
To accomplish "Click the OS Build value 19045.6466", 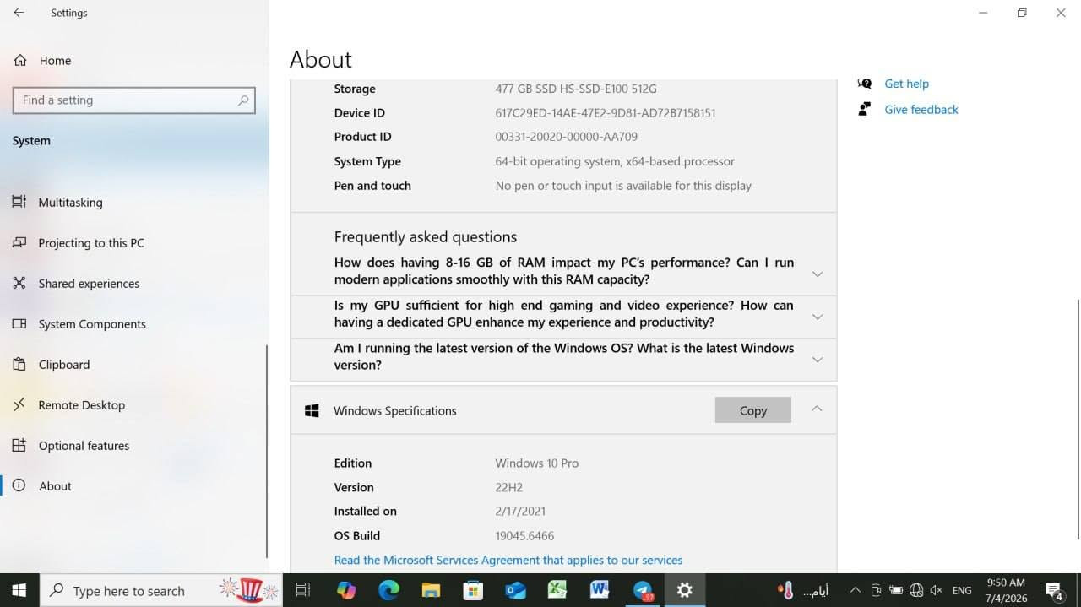I will 524,536.
